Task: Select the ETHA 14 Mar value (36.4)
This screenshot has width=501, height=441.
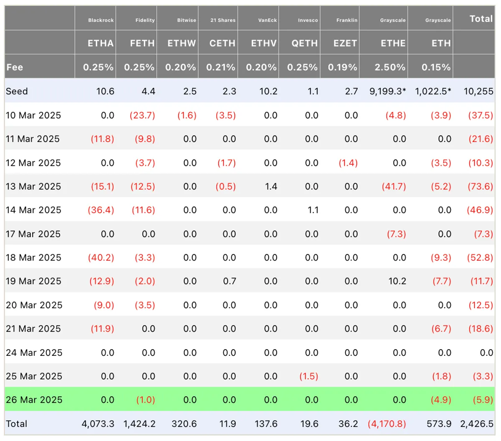Action: (x=101, y=210)
